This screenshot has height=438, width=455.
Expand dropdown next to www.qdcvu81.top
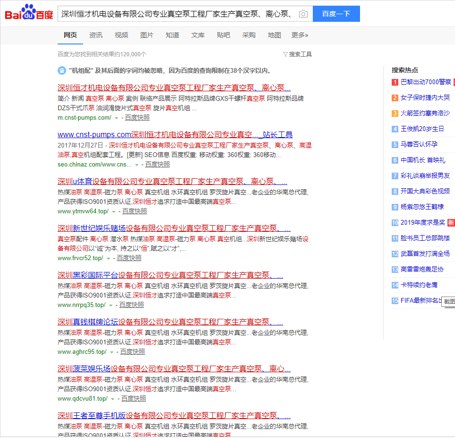pos(112,399)
